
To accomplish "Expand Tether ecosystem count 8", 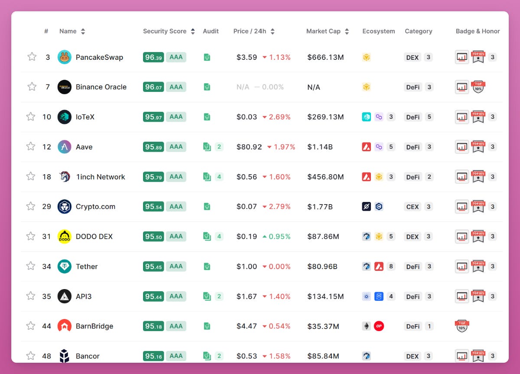I will click(391, 266).
